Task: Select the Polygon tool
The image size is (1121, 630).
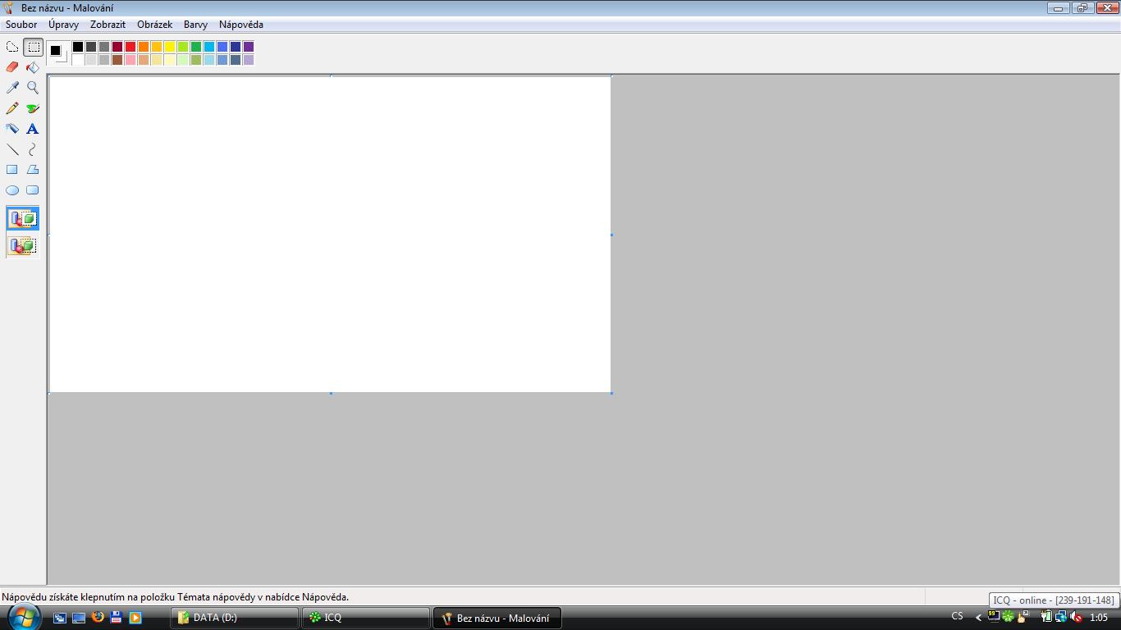Action: [33, 170]
